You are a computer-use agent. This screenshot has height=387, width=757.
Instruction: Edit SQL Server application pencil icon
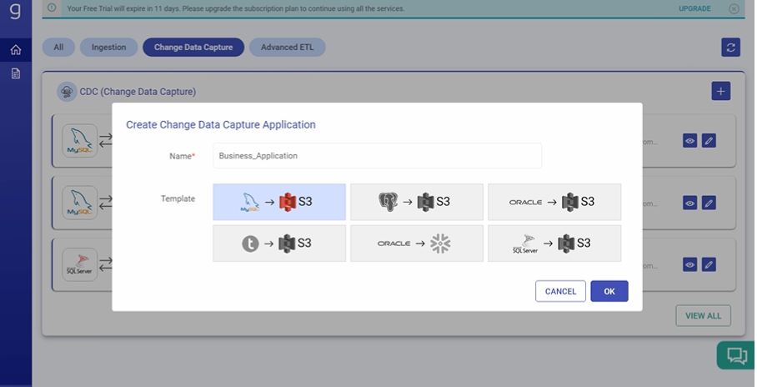click(x=709, y=264)
